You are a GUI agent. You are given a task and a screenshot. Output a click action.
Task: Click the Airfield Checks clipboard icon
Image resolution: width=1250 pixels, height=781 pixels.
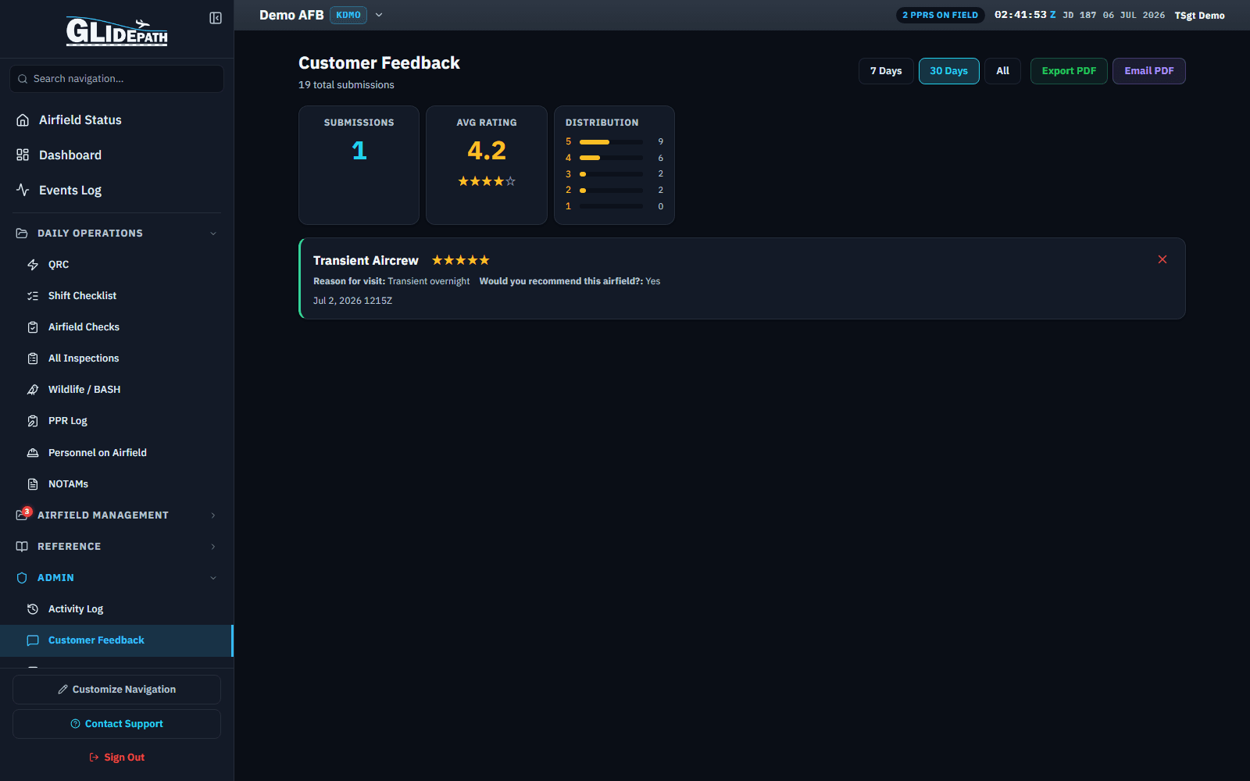(33, 327)
